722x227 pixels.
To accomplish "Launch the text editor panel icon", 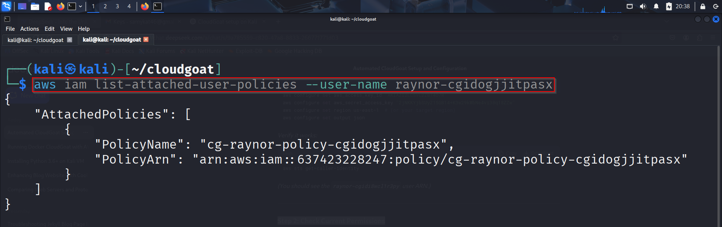I will 48,6.
